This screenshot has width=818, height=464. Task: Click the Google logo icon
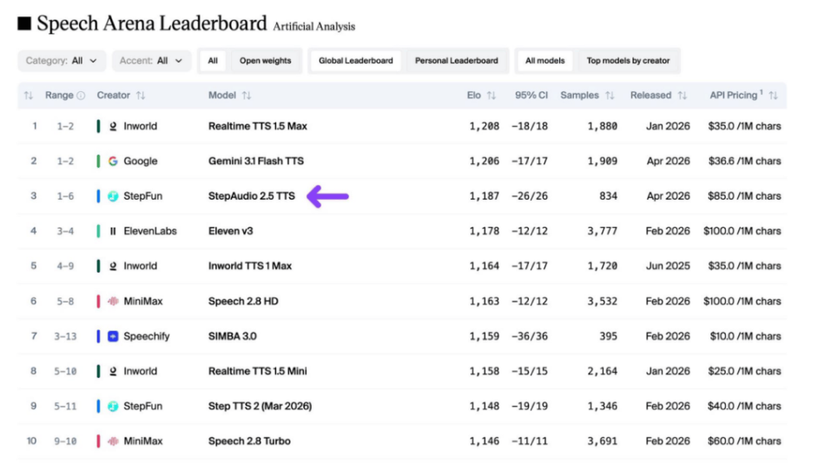[x=113, y=162]
